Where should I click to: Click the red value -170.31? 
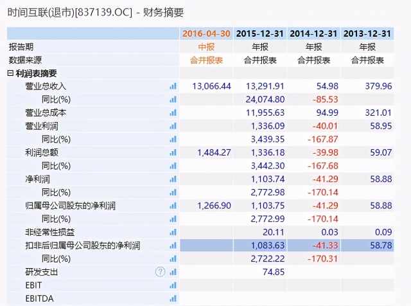(322, 259)
